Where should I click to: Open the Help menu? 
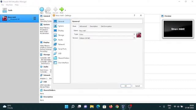click(17, 5)
